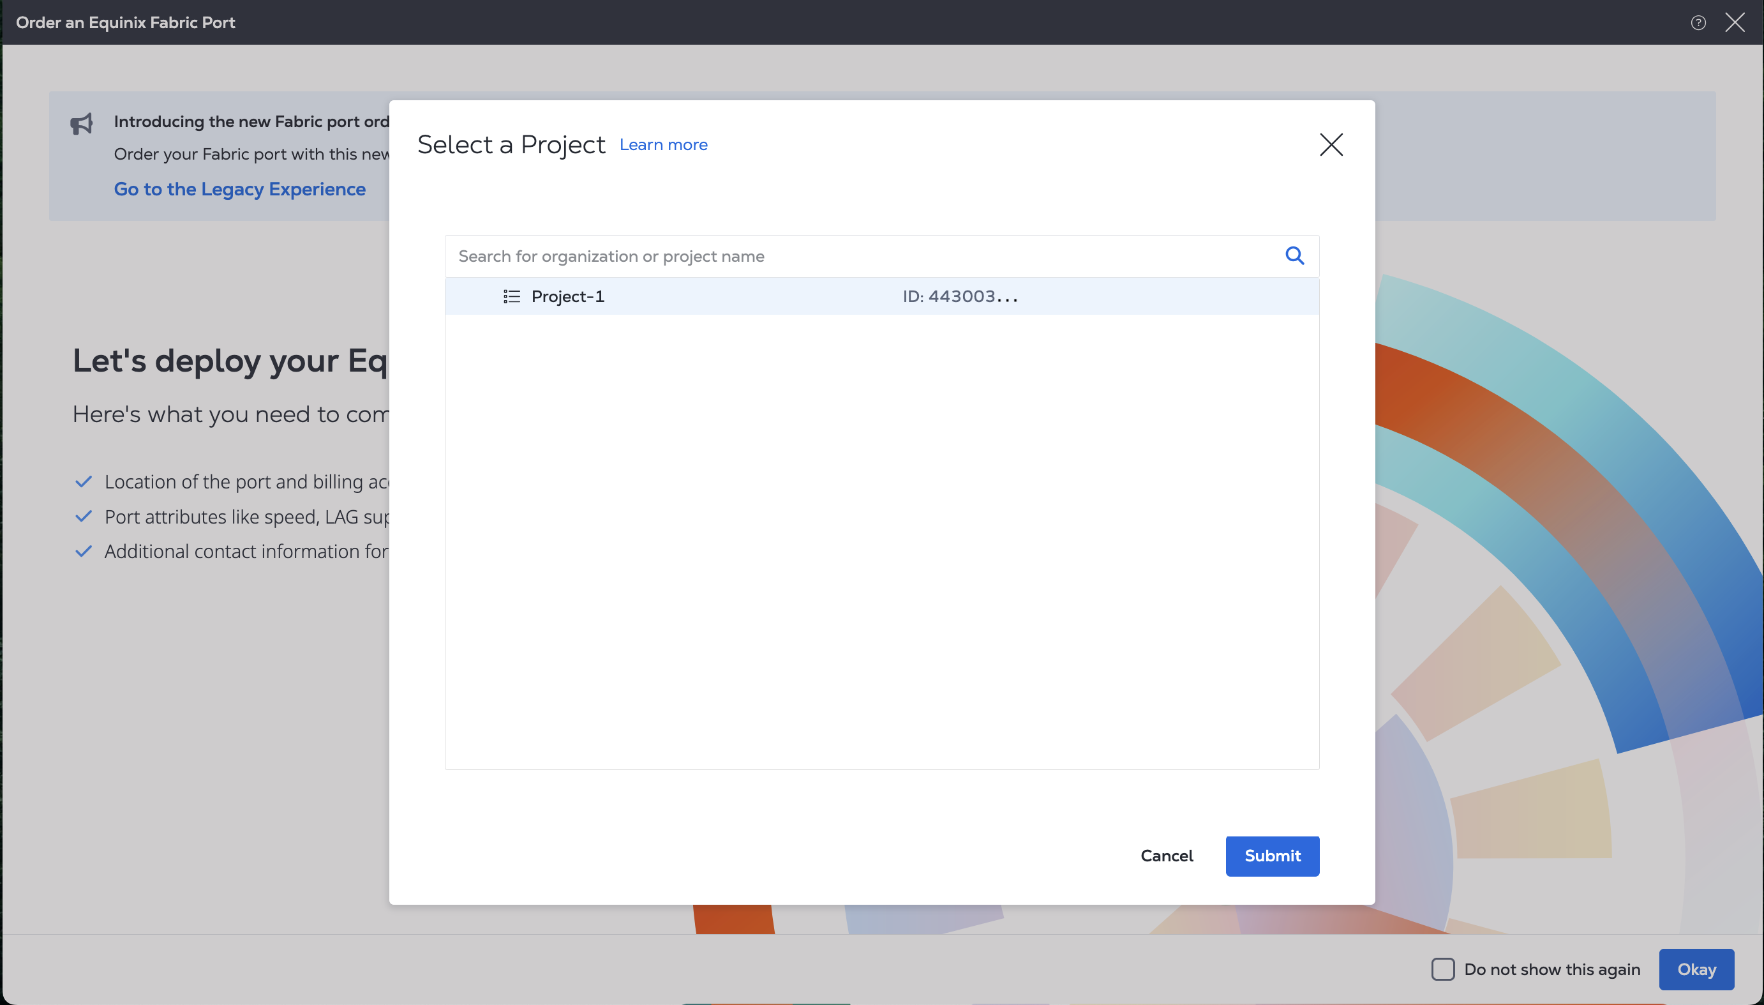Click the help question mark icon
1764x1005 pixels.
point(1698,23)
